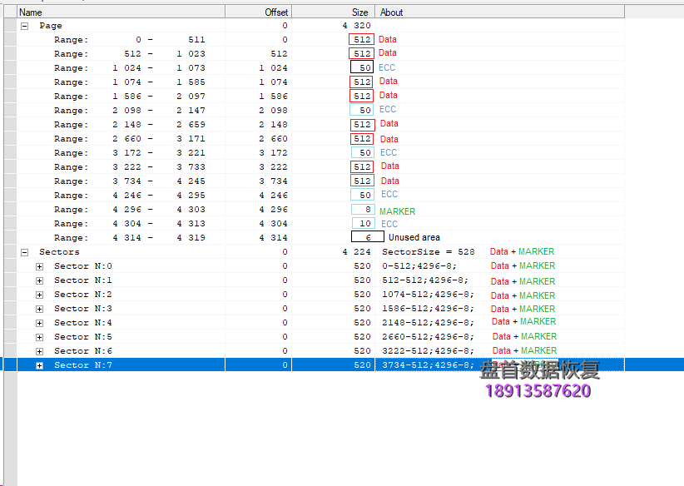Viewport: 684px width, 486px height.
Task: Expand Sector N:5 node
Action: tap(39, 337)
